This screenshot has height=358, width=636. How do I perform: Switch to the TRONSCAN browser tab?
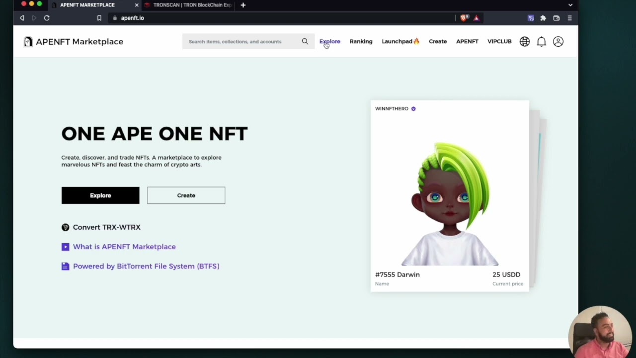pos(188,5)
